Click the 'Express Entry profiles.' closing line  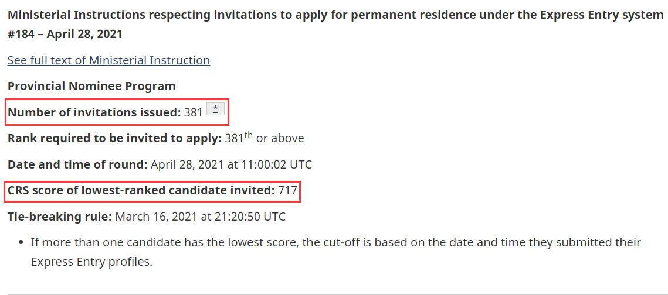[91, 262]
